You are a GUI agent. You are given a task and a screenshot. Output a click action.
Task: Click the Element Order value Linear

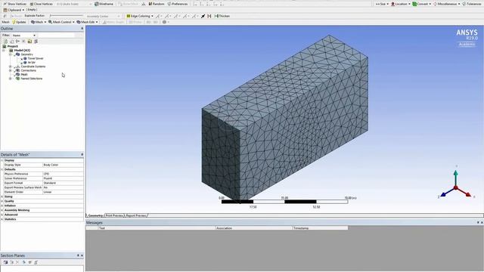tap(63, 192)
